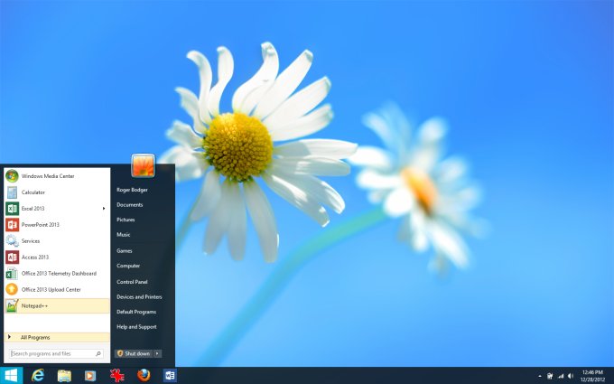Screen dimensions: 614x384
Task: Open Music from the Start menu
Action: (124, 235)
